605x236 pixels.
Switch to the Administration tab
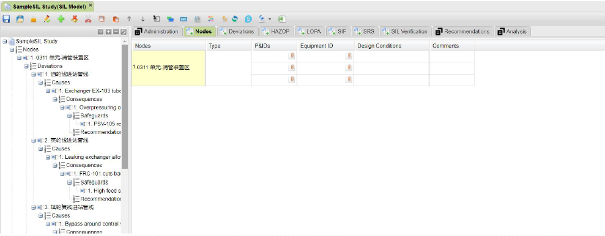157,32
